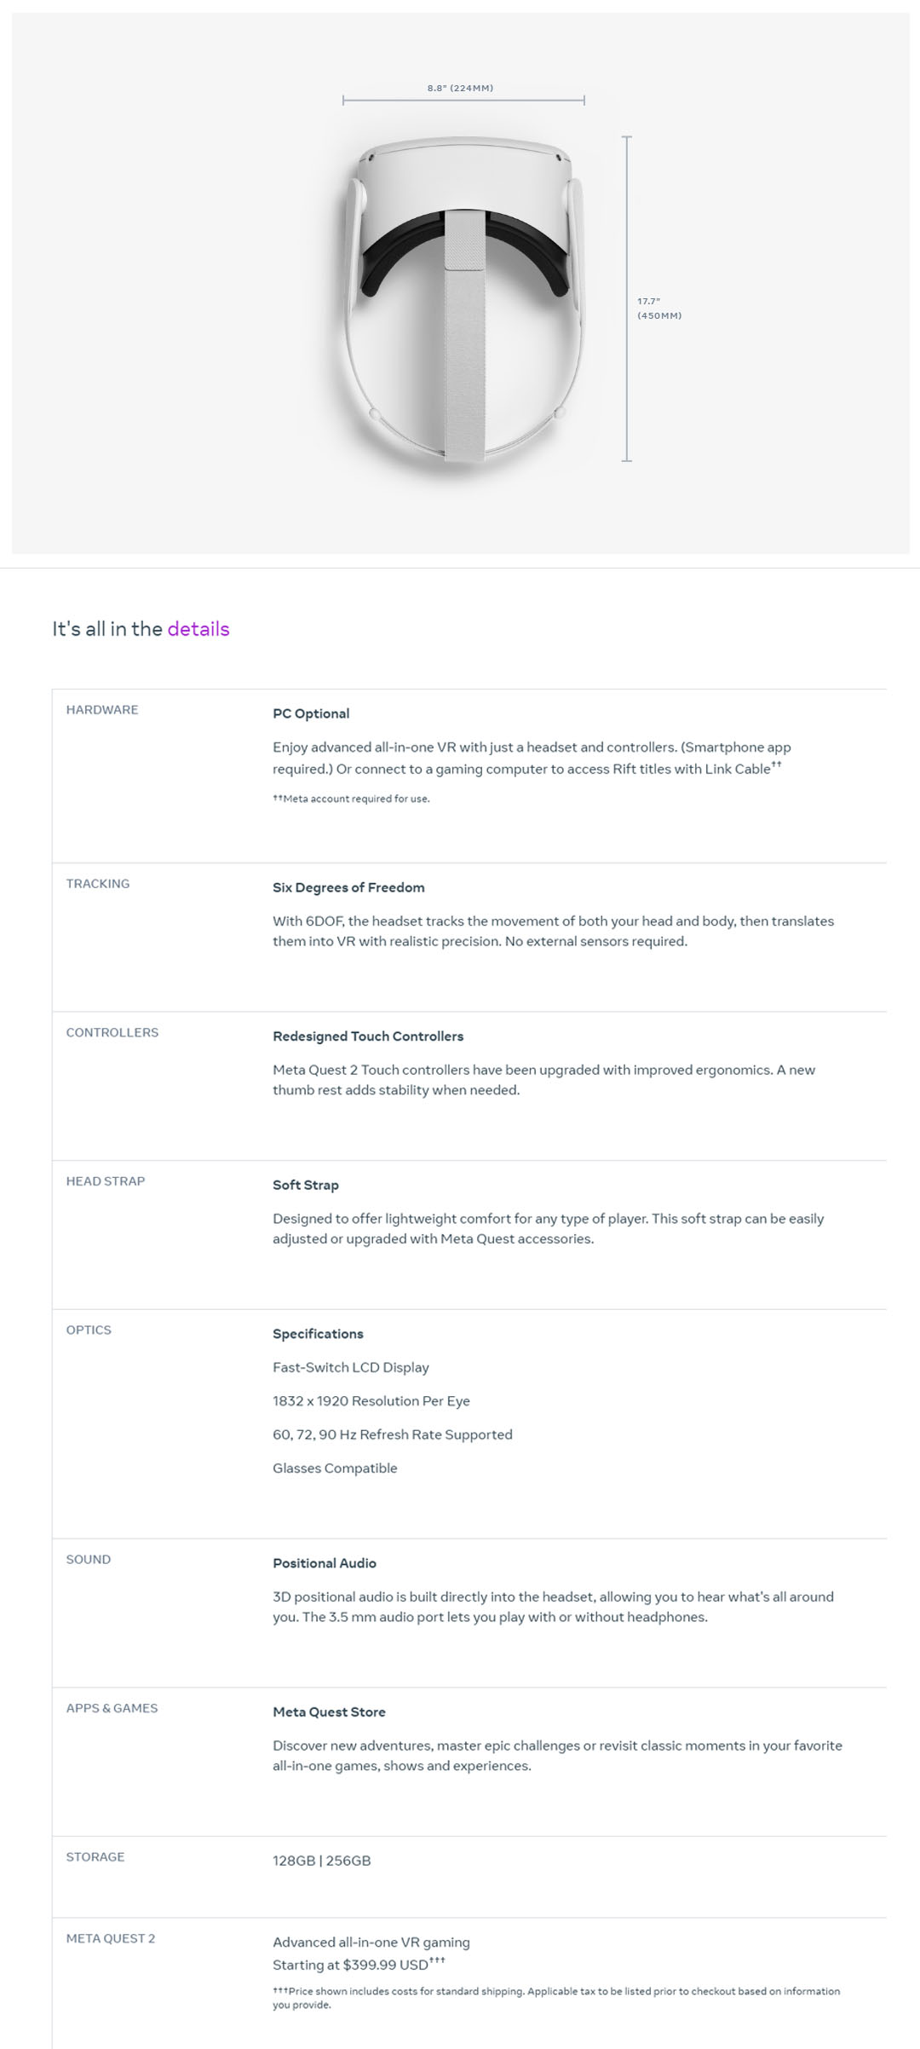920x2049 pixels.
Task: Click the "Starting at $399.99 USD" price text
Action: [x=351, y=1965]
